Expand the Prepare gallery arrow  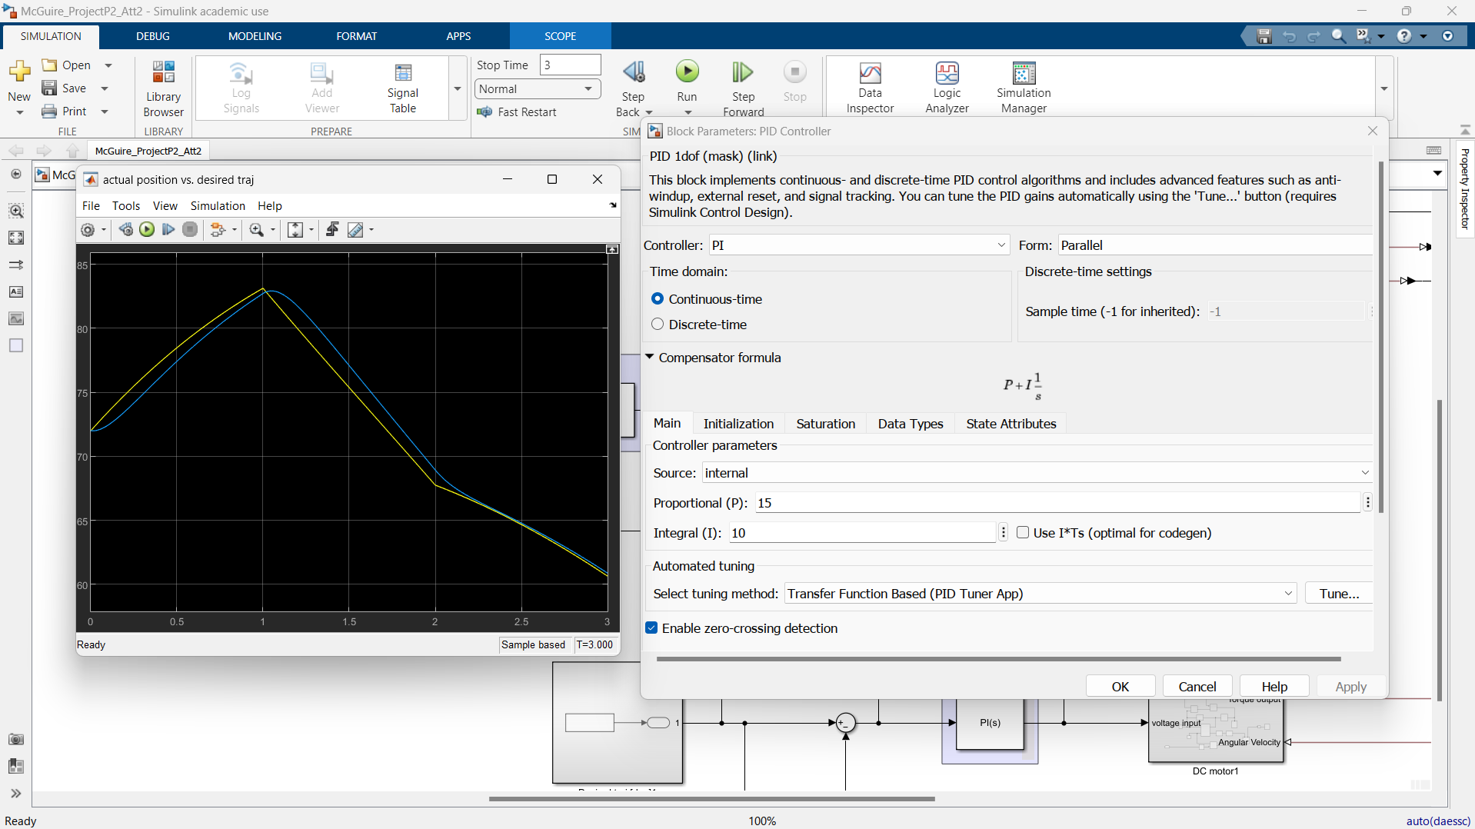(x=458, y=88)
